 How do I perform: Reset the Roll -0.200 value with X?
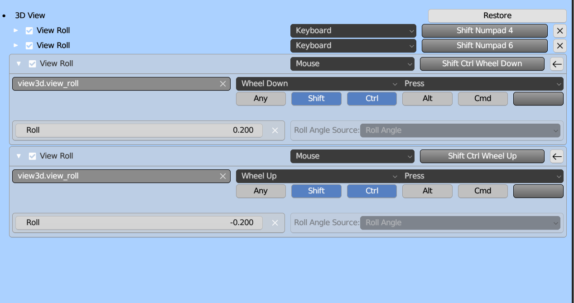tap(275, 223)
